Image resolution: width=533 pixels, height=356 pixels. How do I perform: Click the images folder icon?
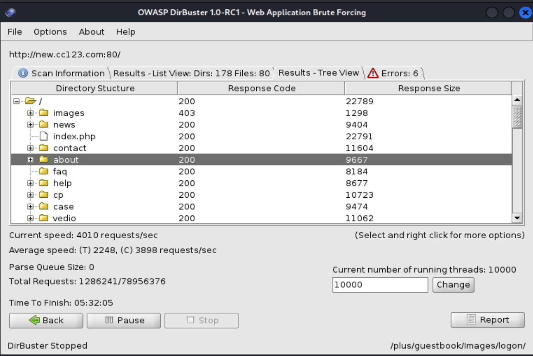44,113
